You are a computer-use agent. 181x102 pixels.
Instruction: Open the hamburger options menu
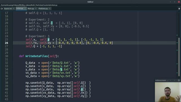tap(179, 9)
